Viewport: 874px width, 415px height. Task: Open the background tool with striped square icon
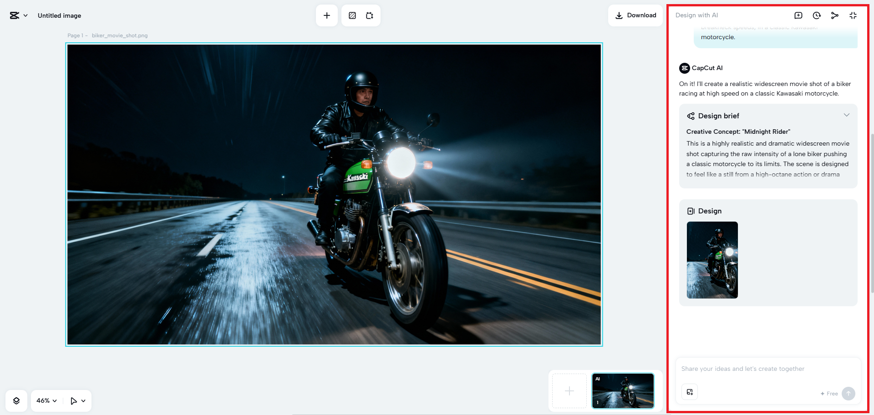pos(352,15)
